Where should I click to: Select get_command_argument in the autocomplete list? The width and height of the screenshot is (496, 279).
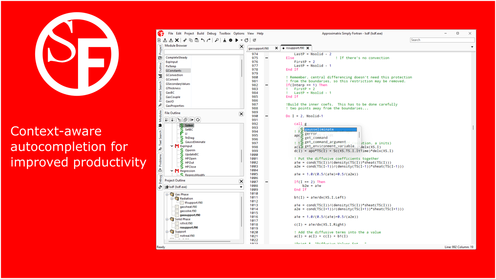pos(325,142)
